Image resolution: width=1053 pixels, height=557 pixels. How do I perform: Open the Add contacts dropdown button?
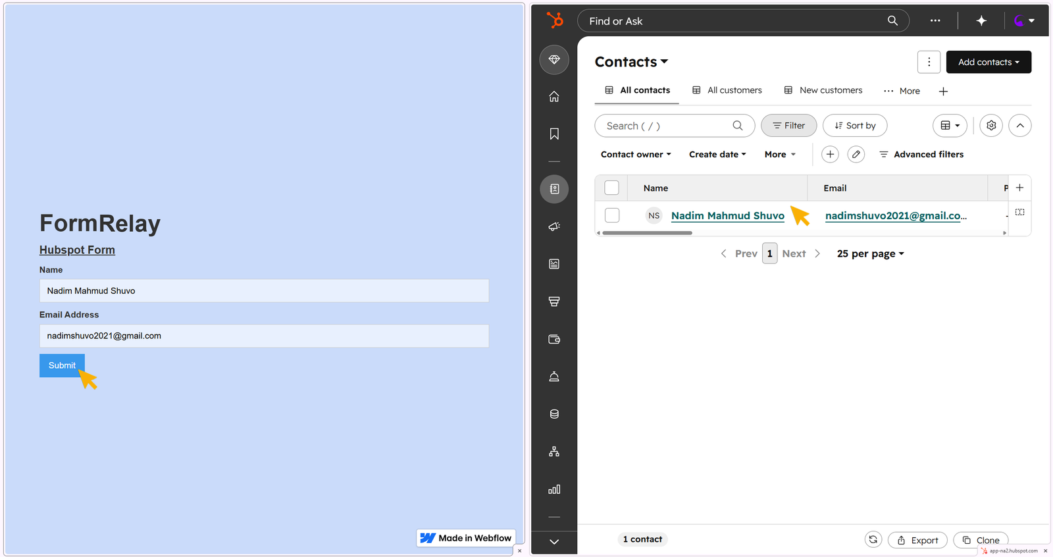coord(989,62)
